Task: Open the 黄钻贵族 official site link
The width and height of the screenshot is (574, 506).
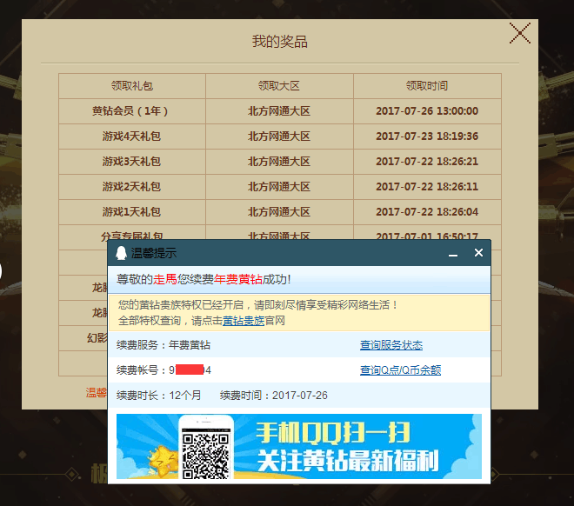Action: click(x=244, y=321)
